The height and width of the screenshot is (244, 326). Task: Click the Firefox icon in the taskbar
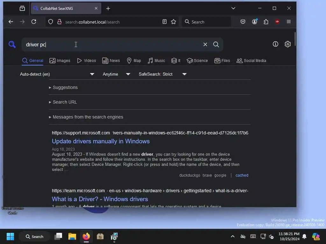click(86, 236)
